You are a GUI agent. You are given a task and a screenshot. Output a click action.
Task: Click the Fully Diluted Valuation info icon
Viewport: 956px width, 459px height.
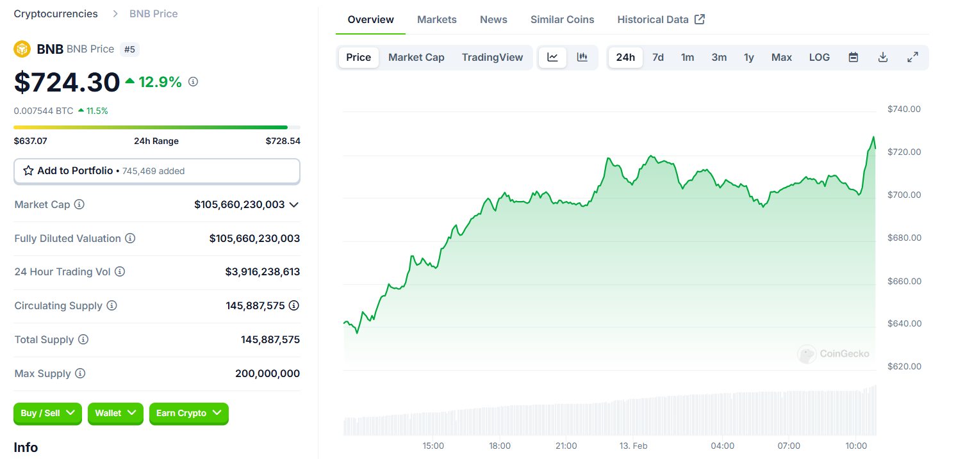click(x=130, y=238)
